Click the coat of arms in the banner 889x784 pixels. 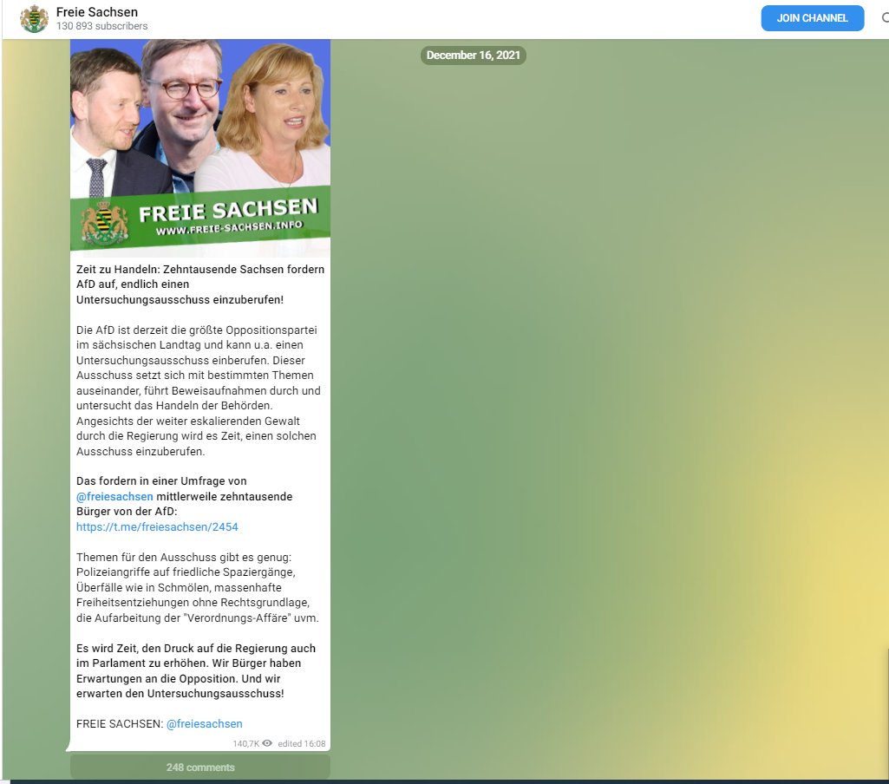point(104,223)
